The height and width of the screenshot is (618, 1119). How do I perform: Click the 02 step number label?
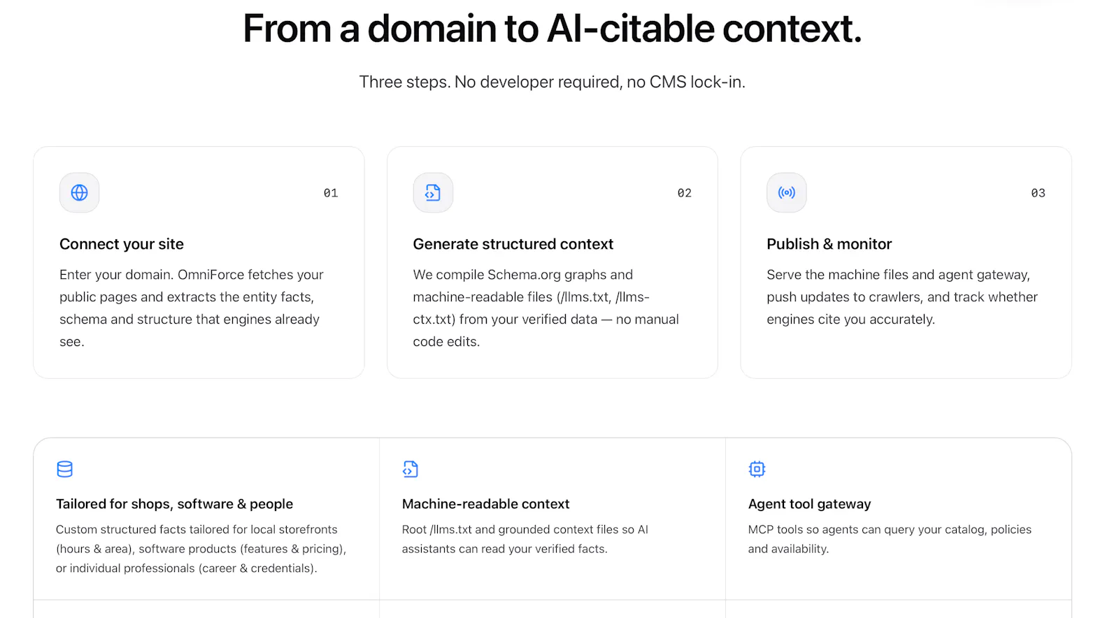pos(685,193)
